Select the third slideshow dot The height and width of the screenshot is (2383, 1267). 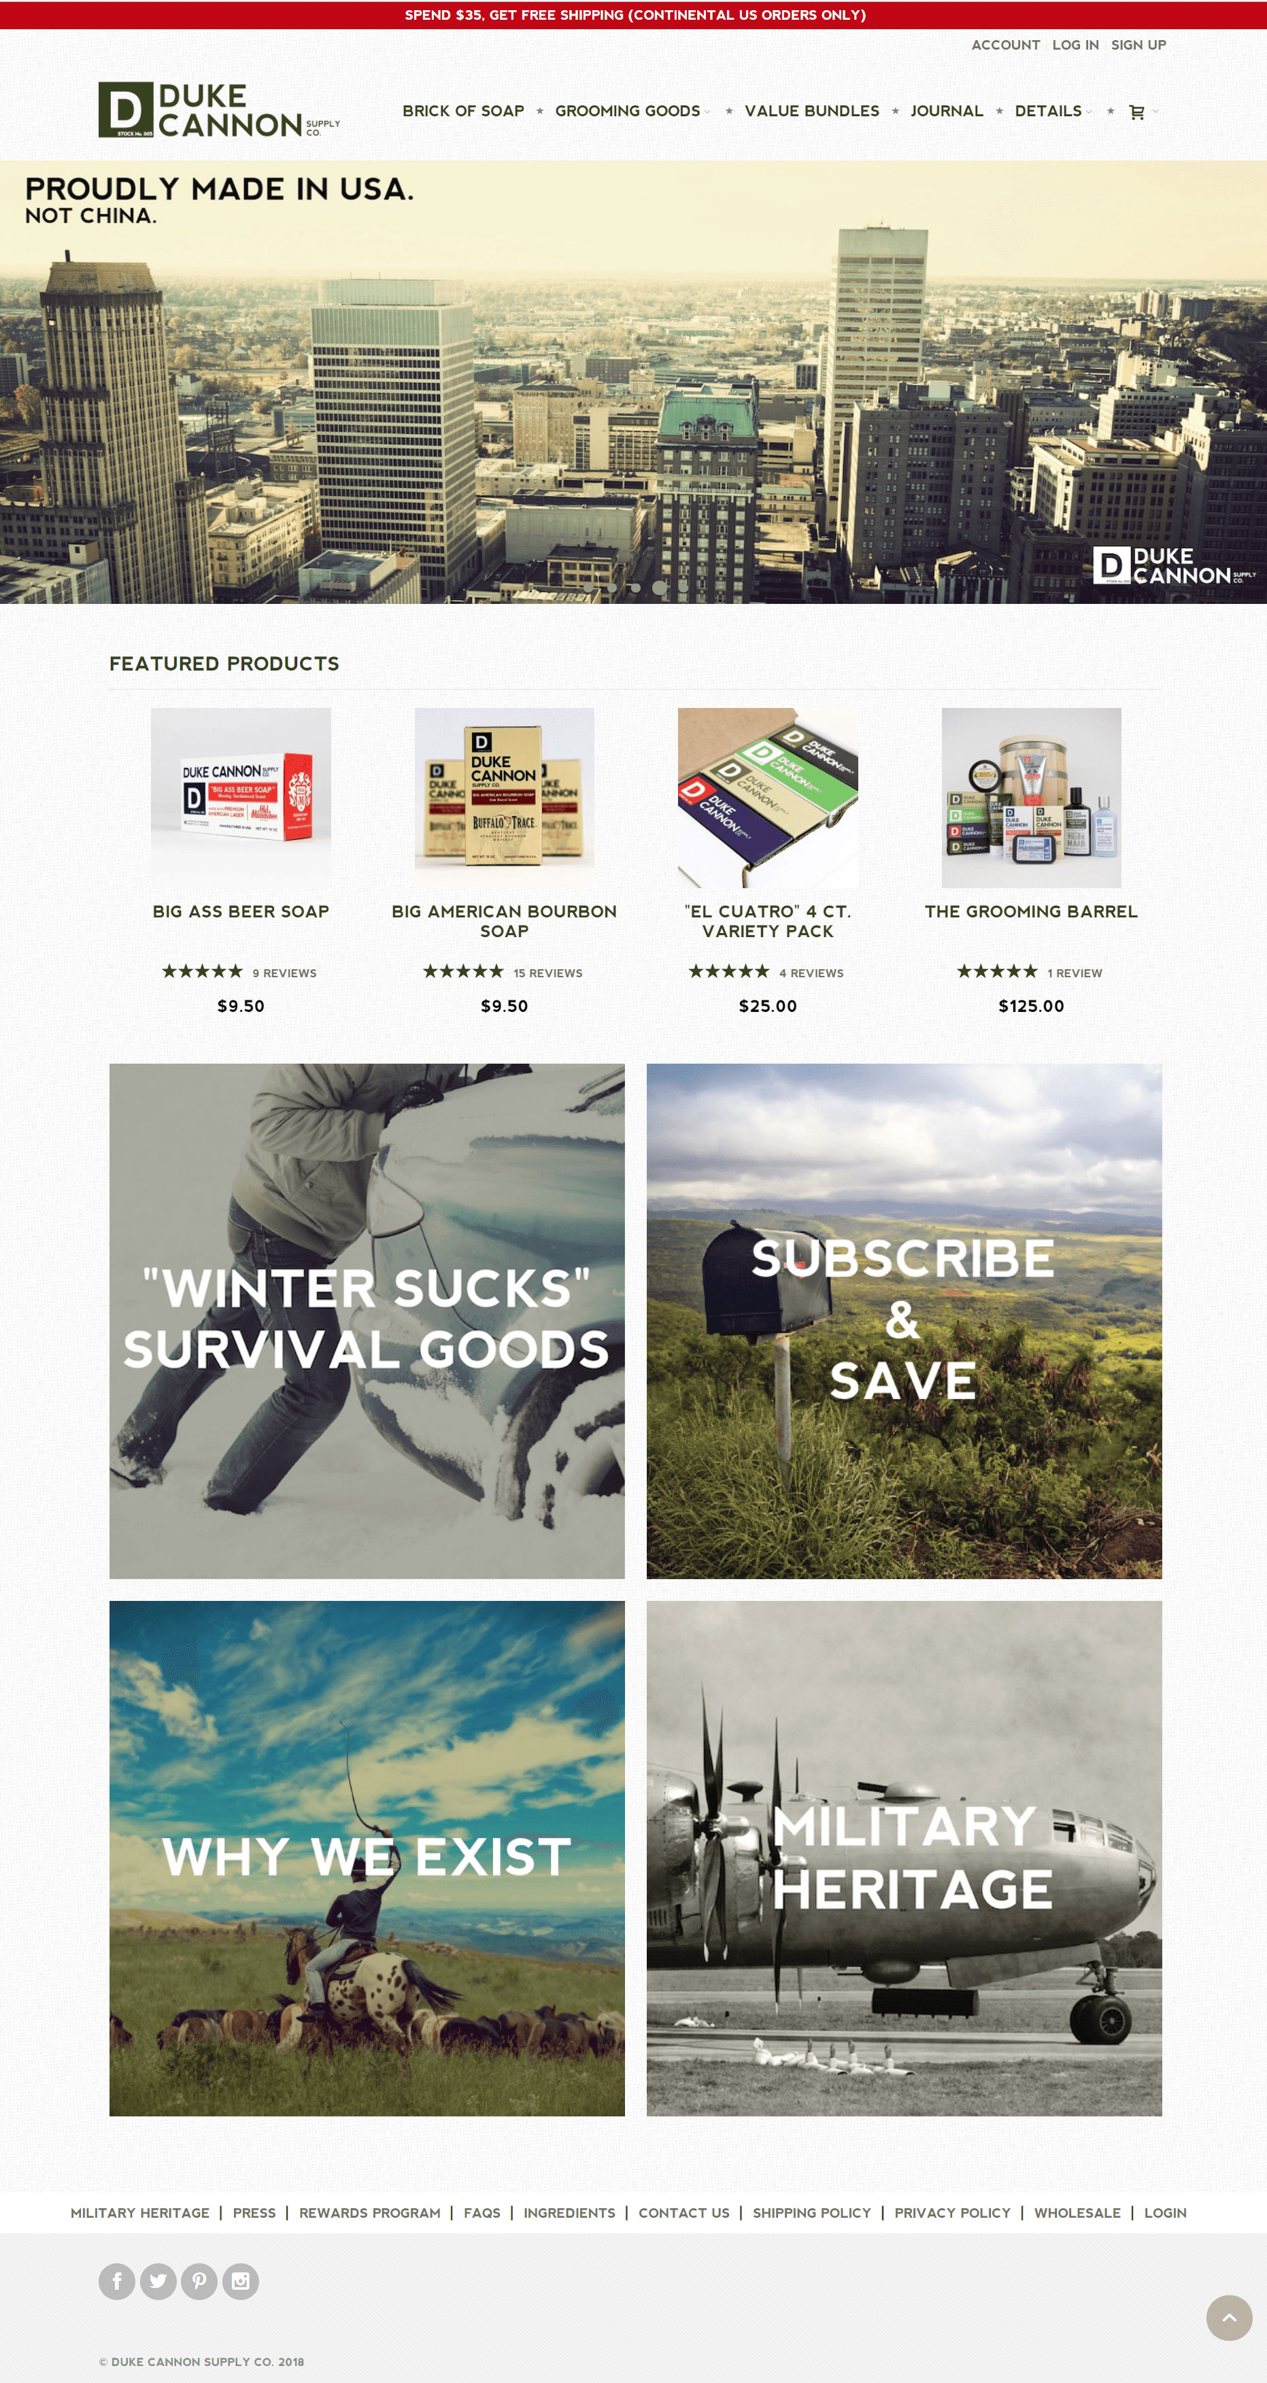637,588
